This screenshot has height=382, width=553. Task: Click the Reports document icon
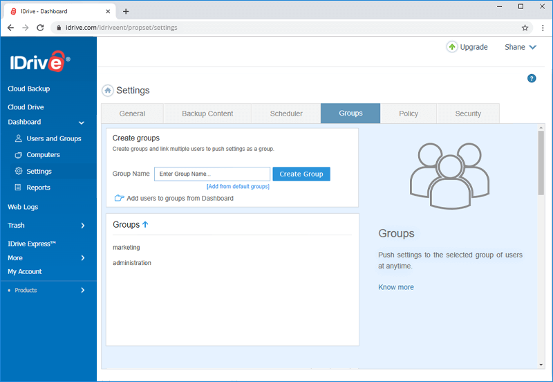point(18,188)
